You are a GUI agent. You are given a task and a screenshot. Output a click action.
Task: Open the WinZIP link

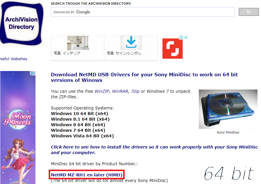coord(102,91)
